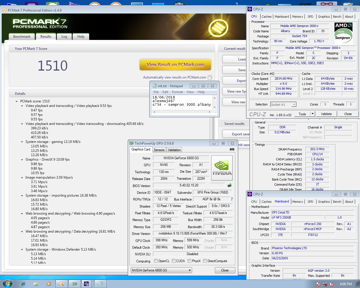Screen dimensions: 360x288
Task: Click Notepad vertical scrollbar up arrow
Action: point(215,98)
